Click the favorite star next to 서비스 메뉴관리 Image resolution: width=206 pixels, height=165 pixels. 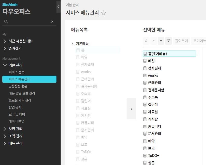pos(104,13)
